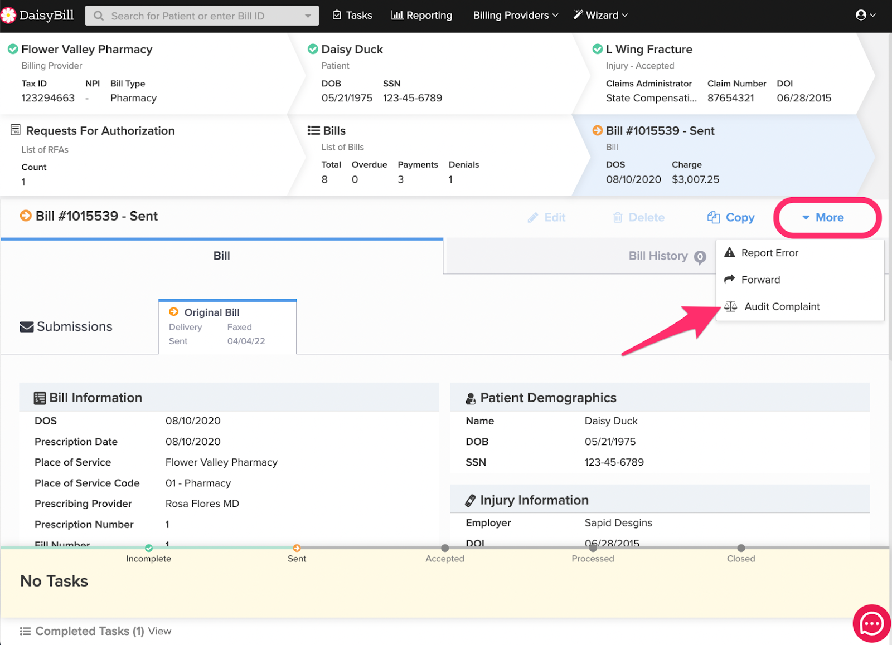Choose Audit Complaint from the More menu

[799, 306]
